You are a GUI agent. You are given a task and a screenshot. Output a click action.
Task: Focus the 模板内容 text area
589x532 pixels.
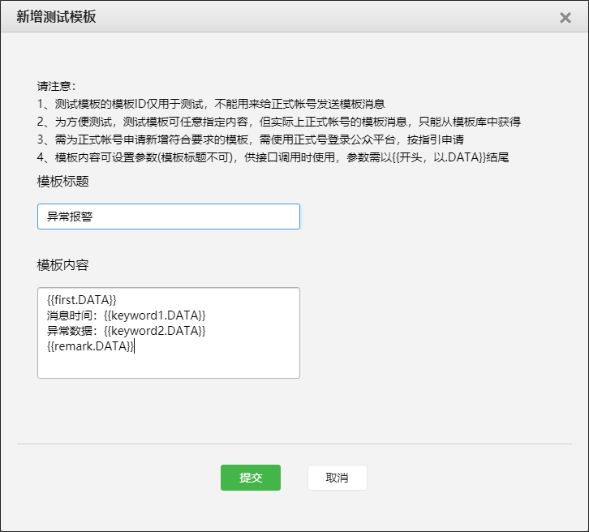coord(169,333)
